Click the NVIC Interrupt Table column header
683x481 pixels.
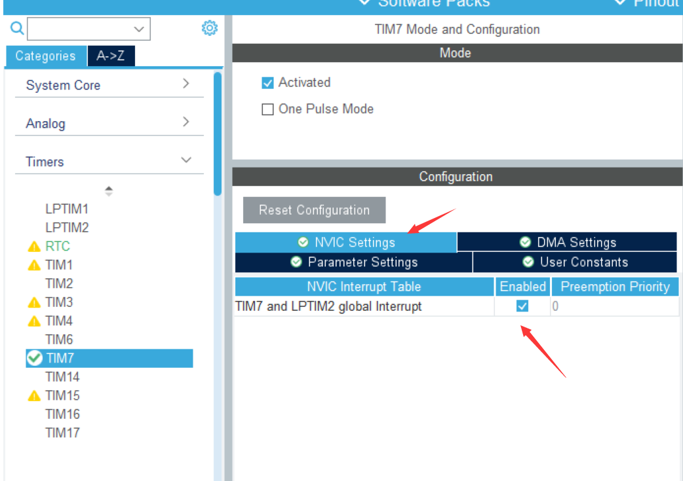(364, 287)
